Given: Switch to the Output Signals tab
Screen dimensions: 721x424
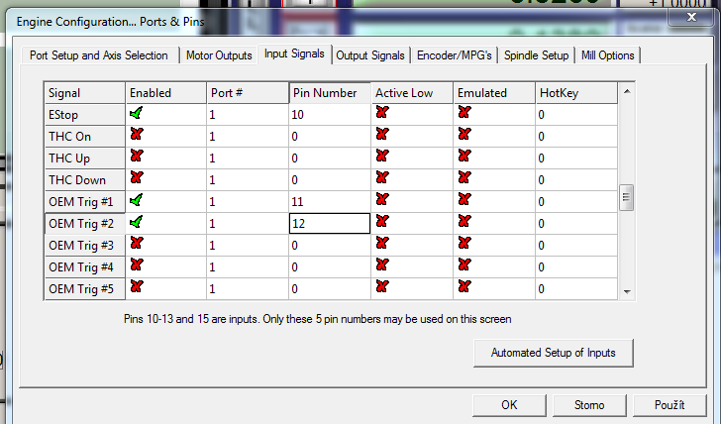Looking at the screenshot, I should pyautogui.click(x=370, y=55).
